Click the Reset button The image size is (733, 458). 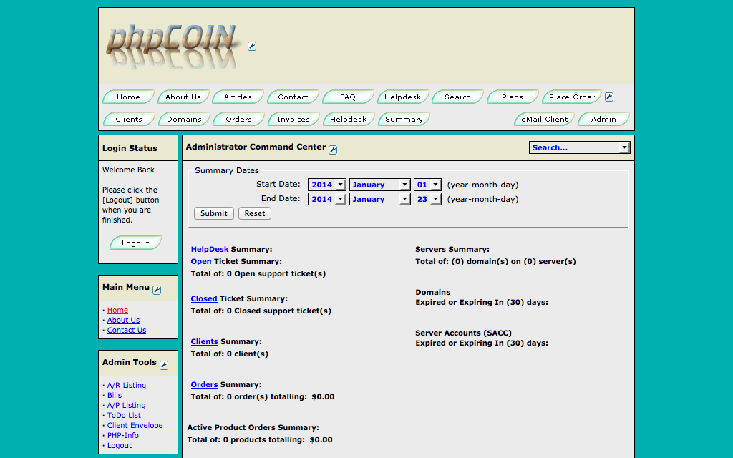255,213
